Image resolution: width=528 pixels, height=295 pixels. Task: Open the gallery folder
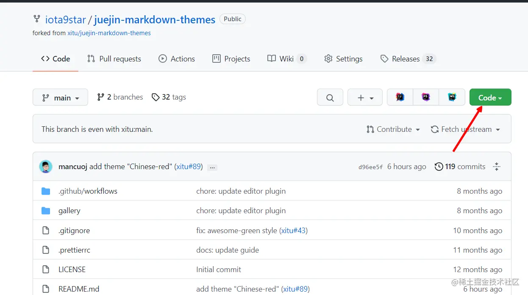pos(69,211)
